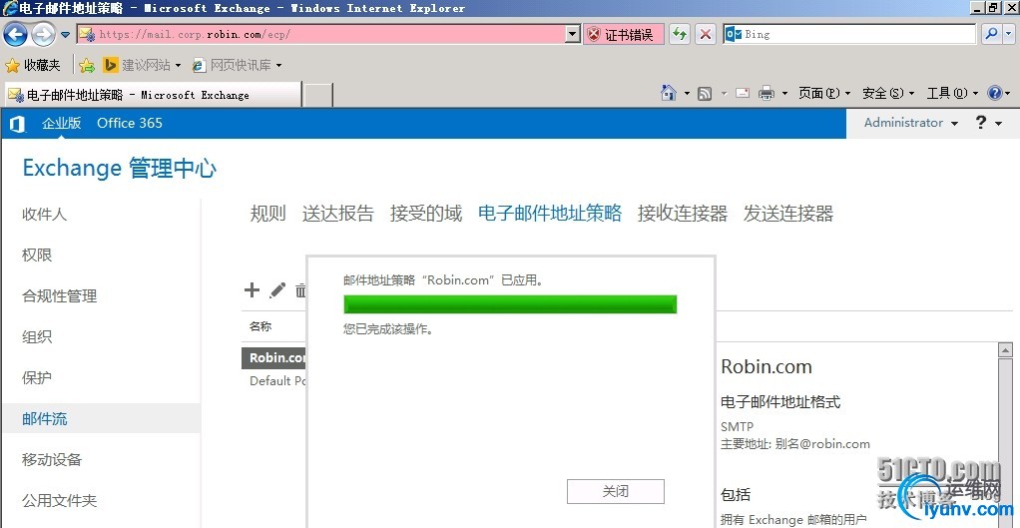Click the details pane scrollbar up arrow
This screenshot has height=528, width=1020.
click(x=1005, y=349)
